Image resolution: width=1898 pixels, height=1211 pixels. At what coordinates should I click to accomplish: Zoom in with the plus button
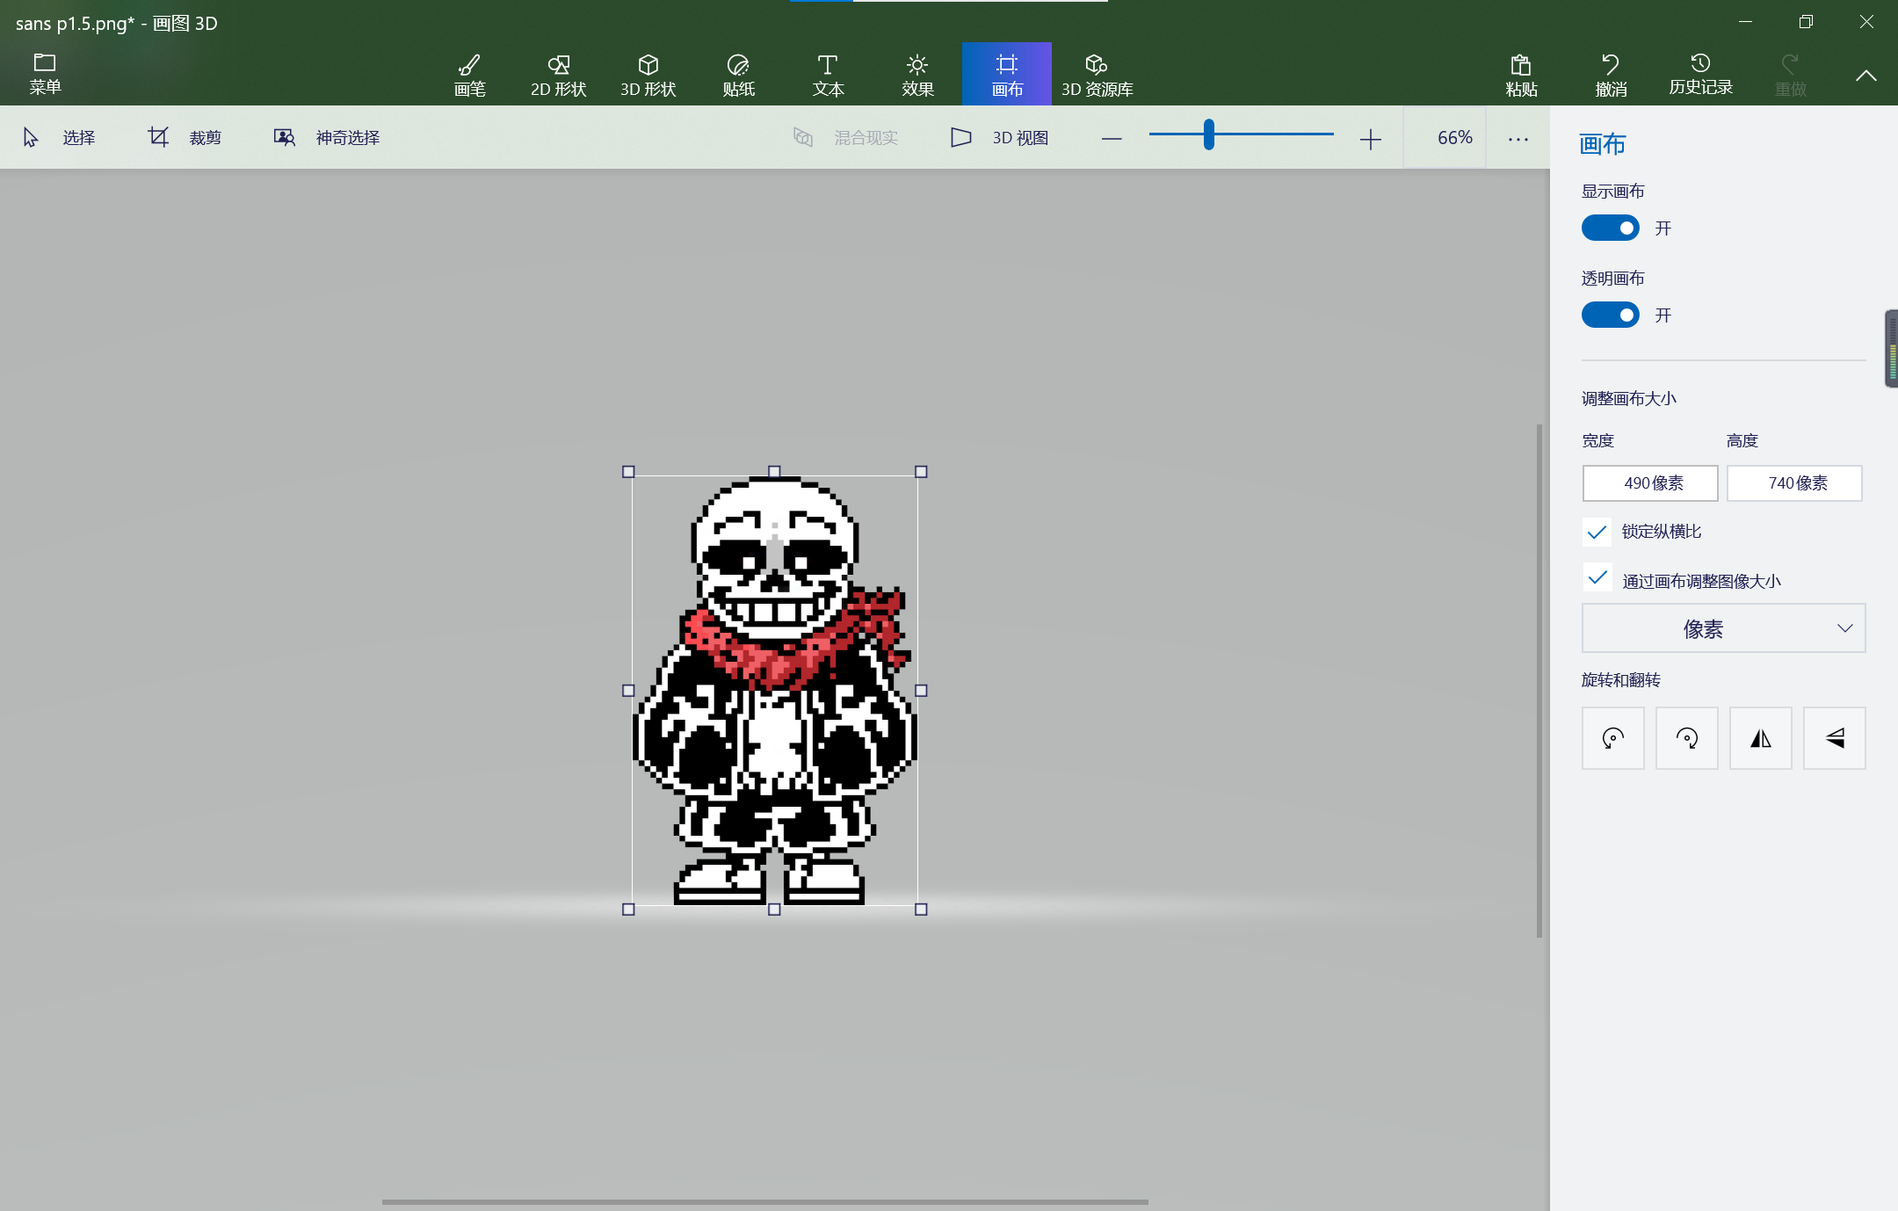click(1370, 139)
